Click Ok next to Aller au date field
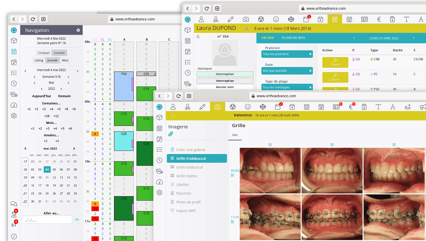 tap(77, 220)
